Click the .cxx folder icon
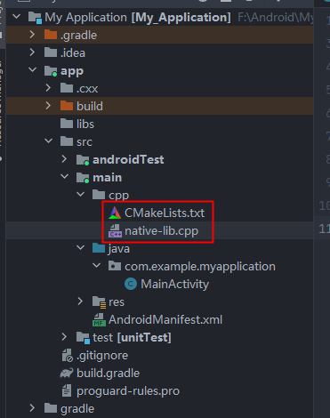330x418 pixels. [67, 88]
